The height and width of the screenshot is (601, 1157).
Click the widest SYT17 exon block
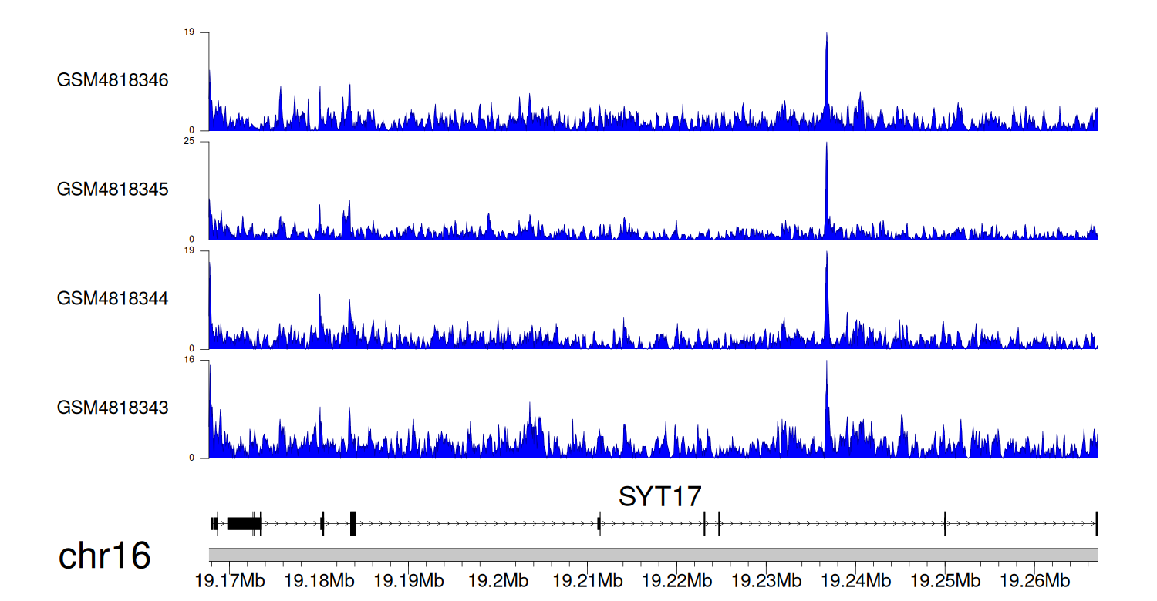[x=244, y=523]
